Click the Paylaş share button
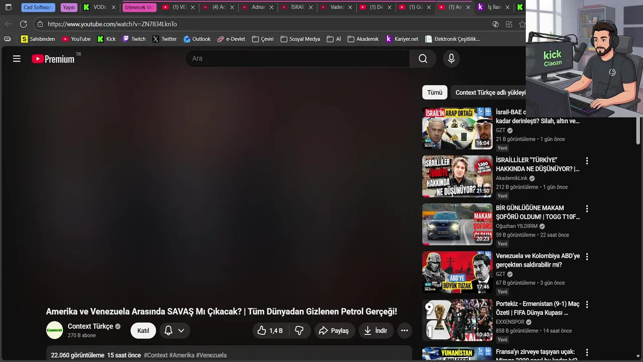Screen dimensions: 643x362 pyautogui.click(x=335, y=331)
